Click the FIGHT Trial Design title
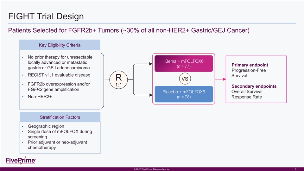This screenshot has width=304, height=171. (46, 16)
